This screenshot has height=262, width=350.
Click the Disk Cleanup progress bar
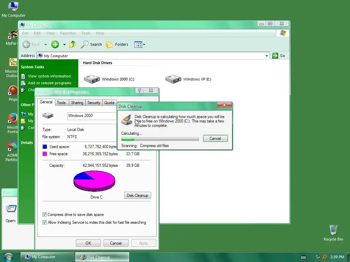(160, 139)
